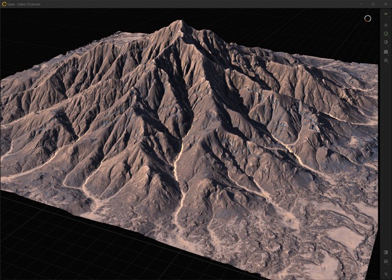
Task: Open the hamburger menu at sidebar bottom
Action: click(x=386, y=274)
